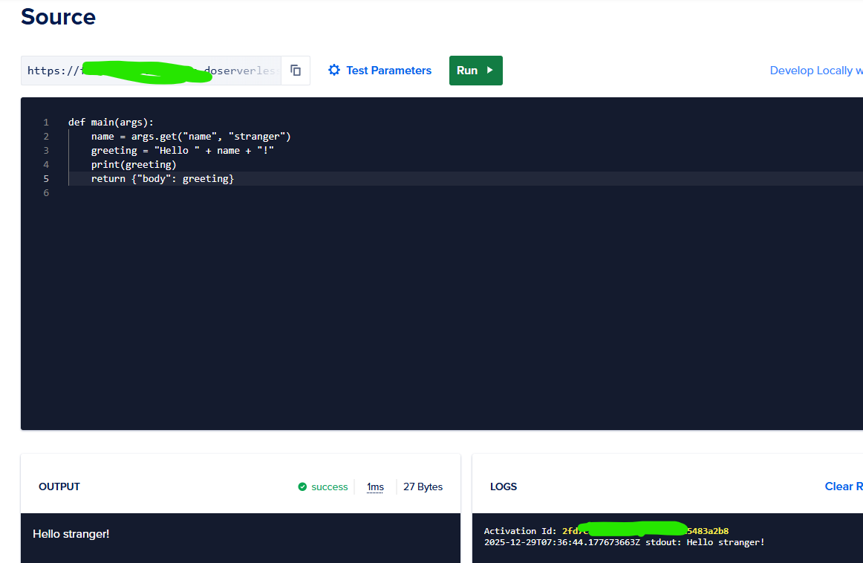Click inside the function URL field
The image size is (863, 563).
[152, 71]
